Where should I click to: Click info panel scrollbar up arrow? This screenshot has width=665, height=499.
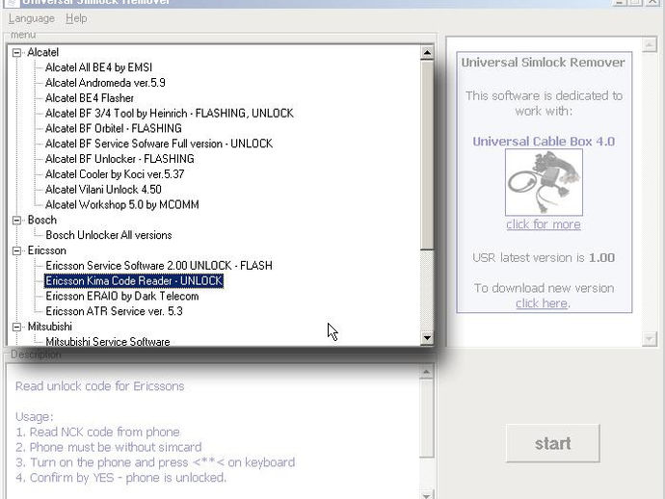[x=650, y=44]
